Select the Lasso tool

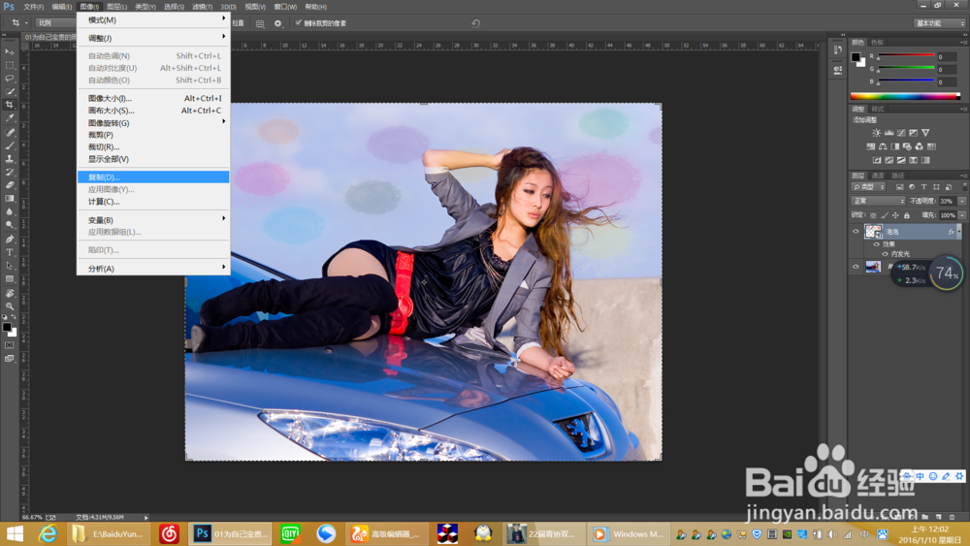pos(10,79)
